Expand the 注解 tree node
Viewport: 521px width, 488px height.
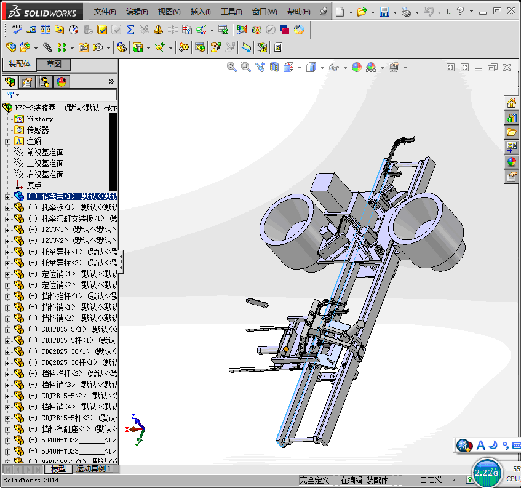coord(7,142)
